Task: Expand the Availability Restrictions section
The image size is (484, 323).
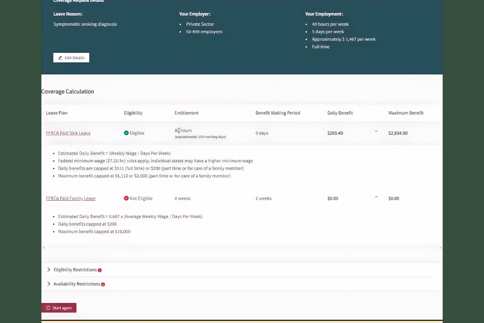Action: pyautogui.click(x=77, y=284)
